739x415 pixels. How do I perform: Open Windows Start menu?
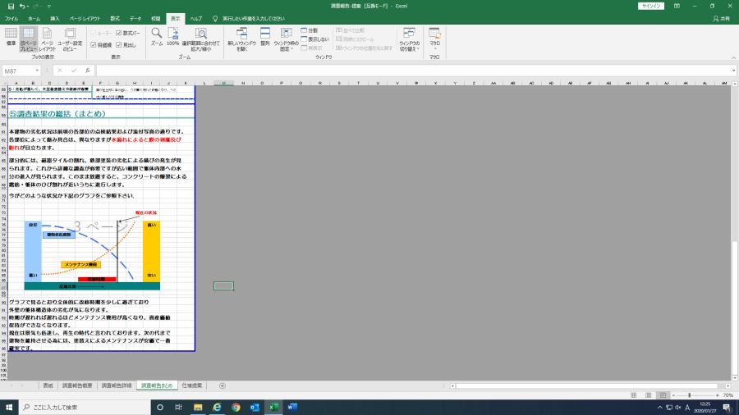point(9,407)
